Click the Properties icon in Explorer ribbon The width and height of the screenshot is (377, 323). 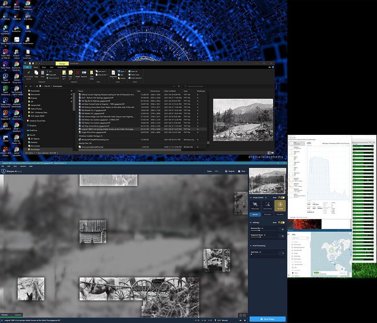click(x=113, y=73)
